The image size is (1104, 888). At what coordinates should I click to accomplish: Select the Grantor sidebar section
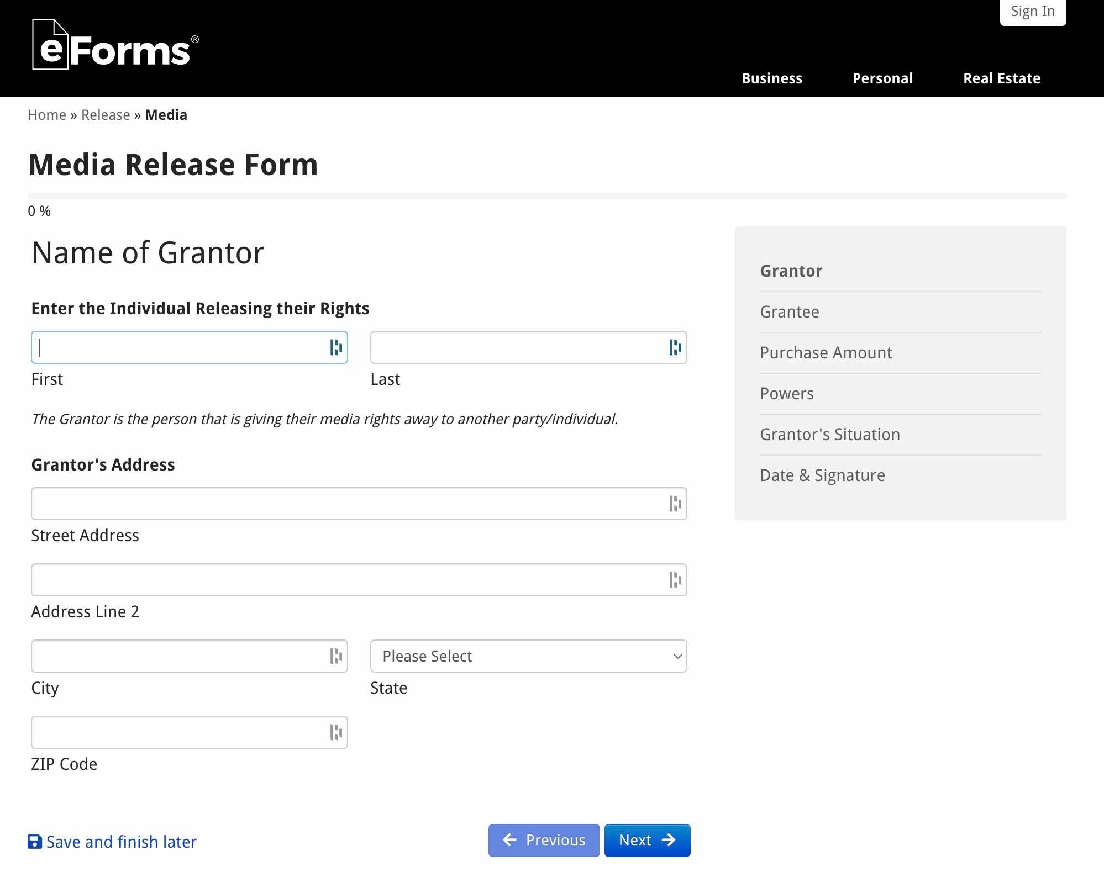pos(791,270)
